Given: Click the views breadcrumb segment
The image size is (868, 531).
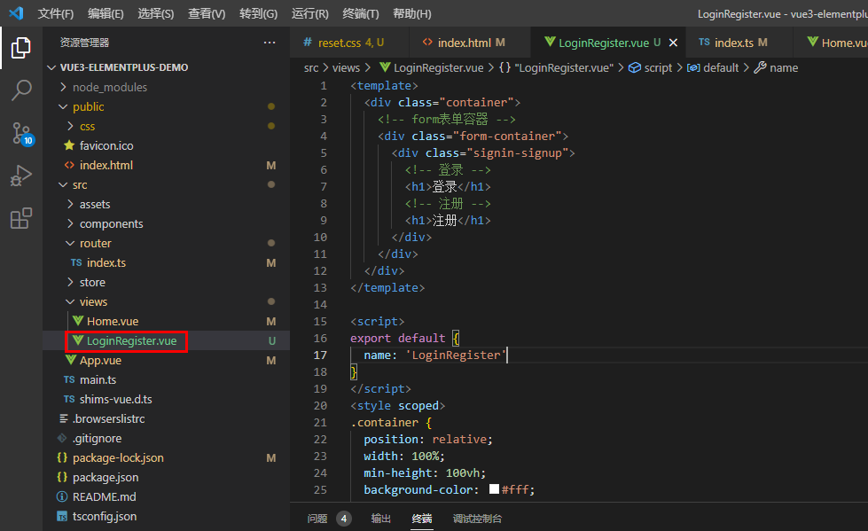Looking at the screenshot, I should 346,67.
